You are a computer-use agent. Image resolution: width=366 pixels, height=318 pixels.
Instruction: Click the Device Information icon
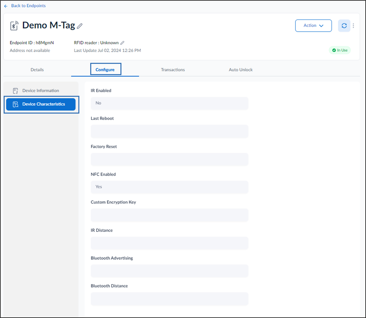[15, 91]
